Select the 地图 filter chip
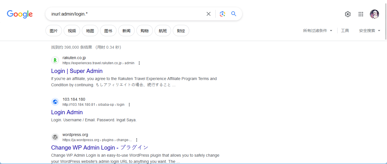The width and height of the screenshot is (387, 164). pyautogui.click(x=90, y=31)
